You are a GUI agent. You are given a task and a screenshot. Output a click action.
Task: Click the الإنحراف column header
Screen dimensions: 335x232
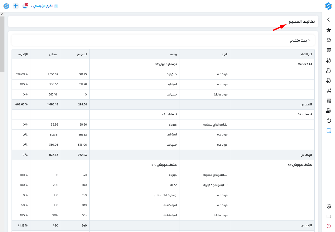pos(23,54)
